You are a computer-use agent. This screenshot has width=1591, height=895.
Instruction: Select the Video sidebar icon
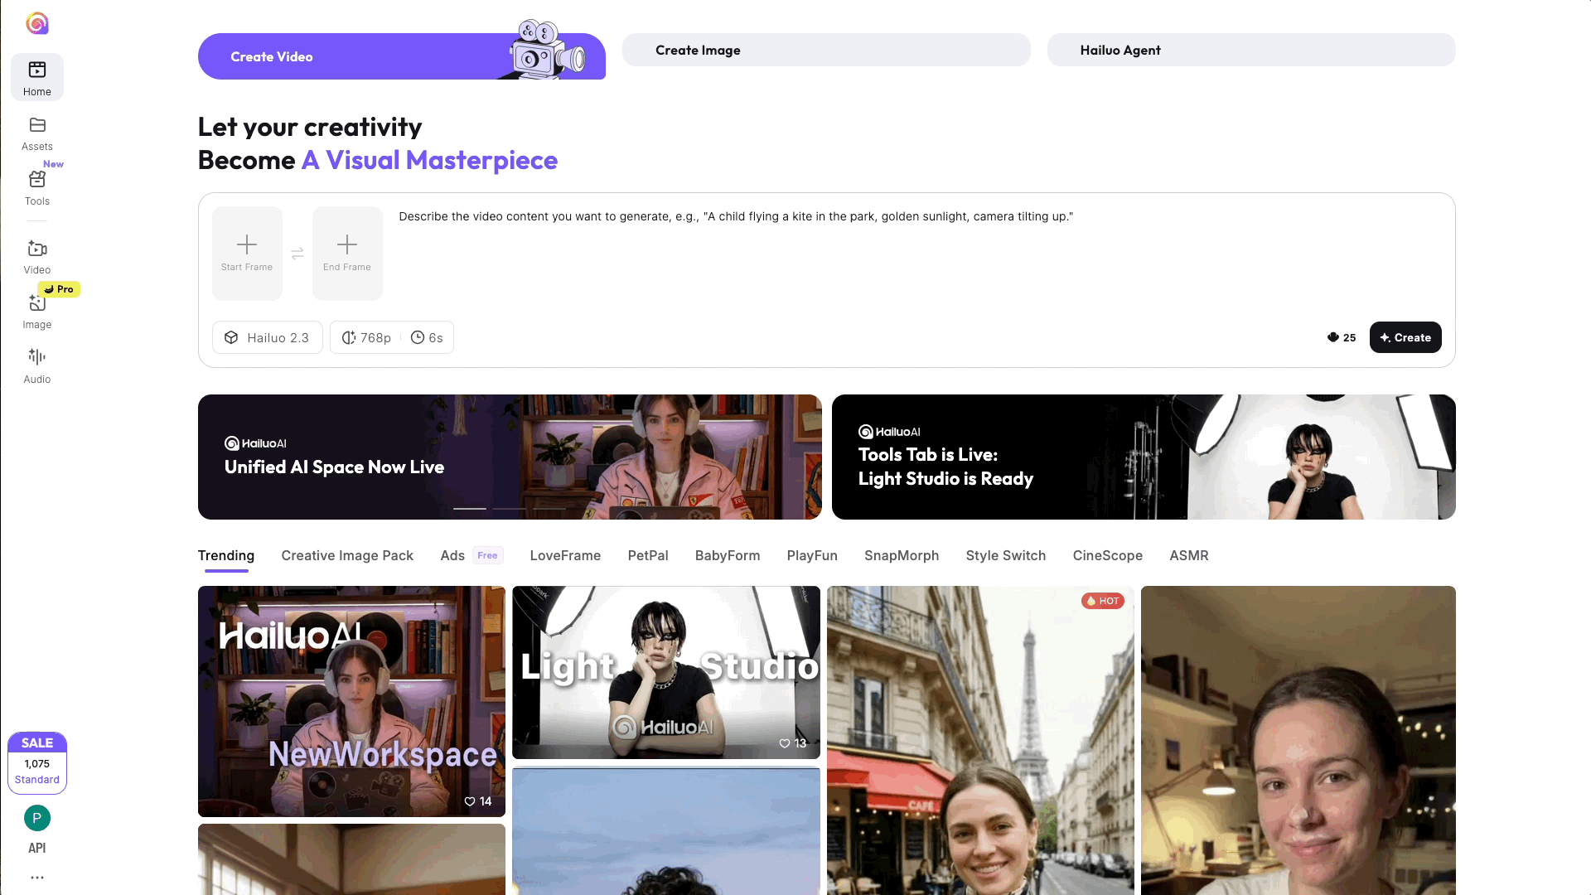pos(37,249)
